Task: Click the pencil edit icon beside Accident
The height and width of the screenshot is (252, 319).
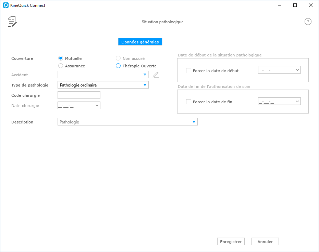Action: pos(156,75)
